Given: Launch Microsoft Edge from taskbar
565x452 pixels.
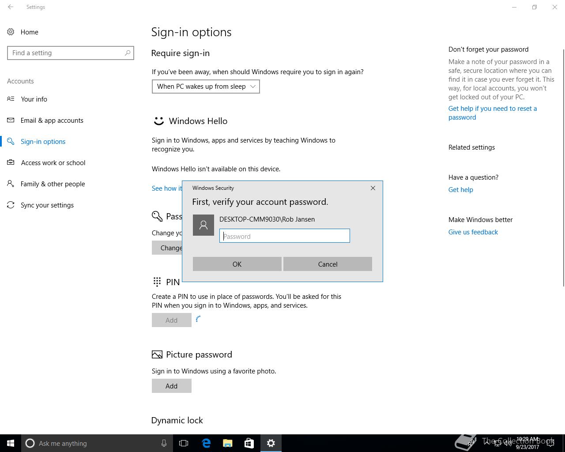Looking at the screenshot, I should click(x=206, y=443).
